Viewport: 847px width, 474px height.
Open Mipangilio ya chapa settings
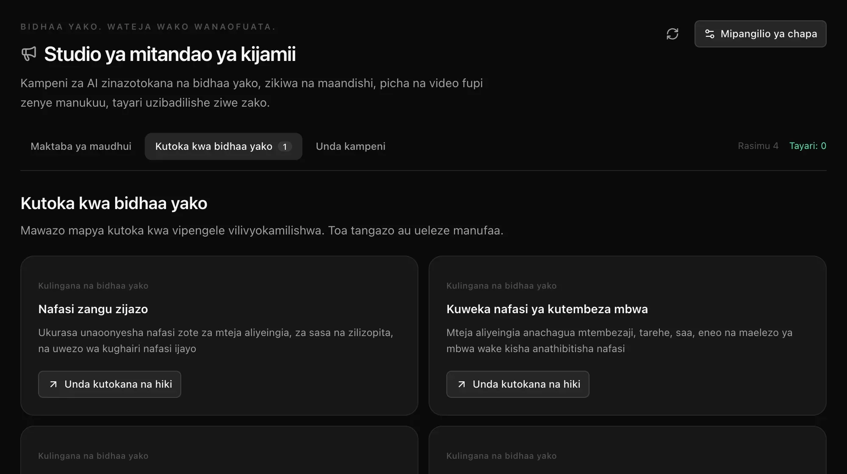(x=760, y=34)
